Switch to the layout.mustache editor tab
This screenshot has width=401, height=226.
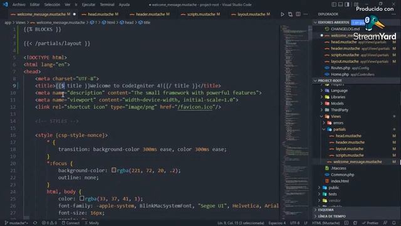click(251, 14)
